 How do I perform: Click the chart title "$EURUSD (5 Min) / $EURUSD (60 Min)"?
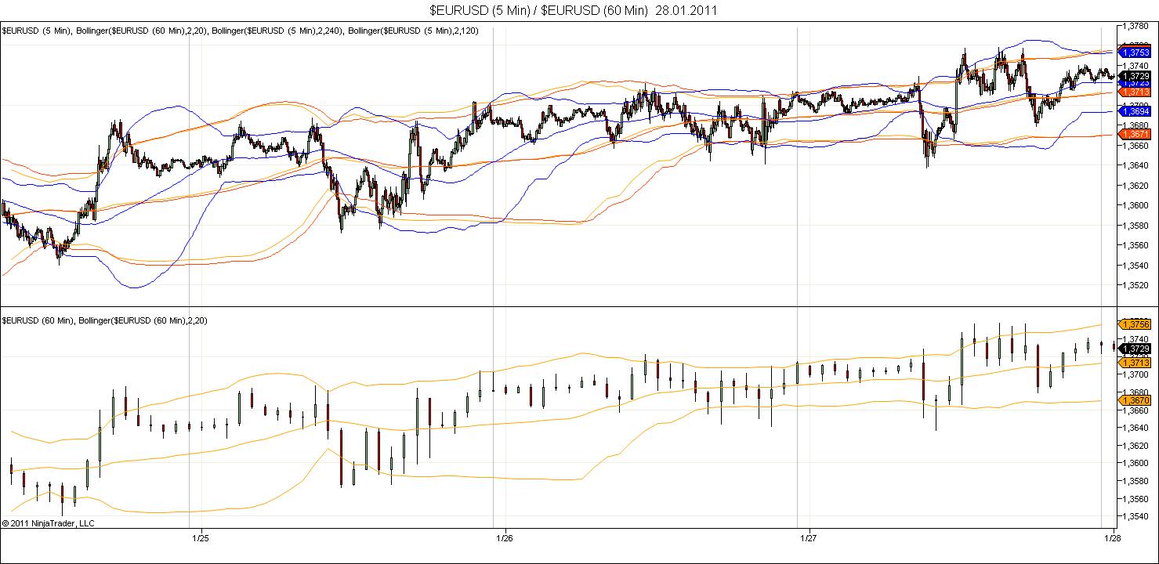540,10
